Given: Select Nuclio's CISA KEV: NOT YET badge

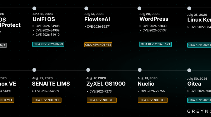Looking at the screenshot, I should click(153, 100).
